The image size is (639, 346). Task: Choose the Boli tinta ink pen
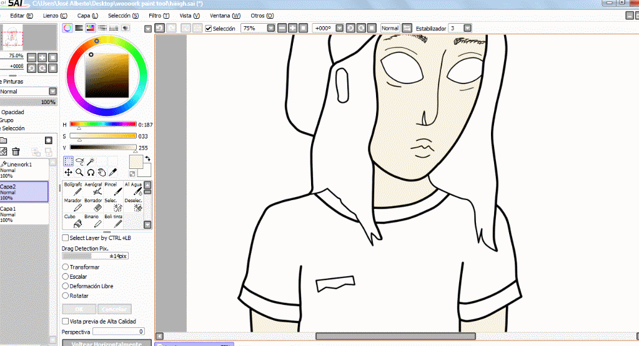[x=113, y=221]
